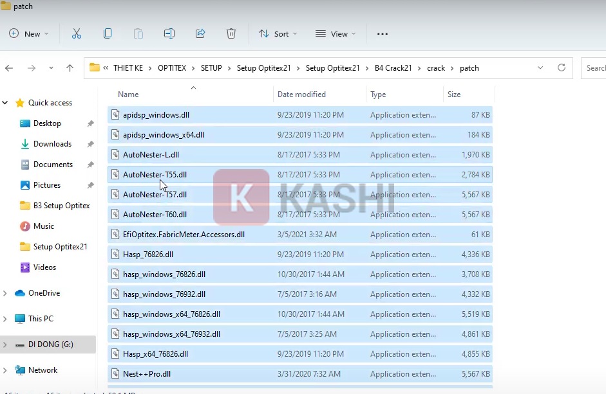Click the Rename icon in the toolbar

tap(169, 33)
